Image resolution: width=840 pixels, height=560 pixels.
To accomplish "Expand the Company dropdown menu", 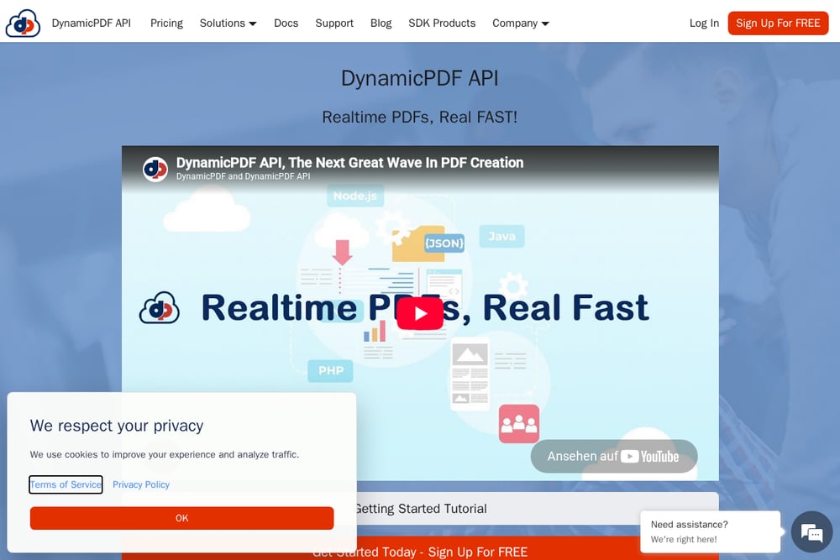I will pyautogui.click(x=521, y=23).
